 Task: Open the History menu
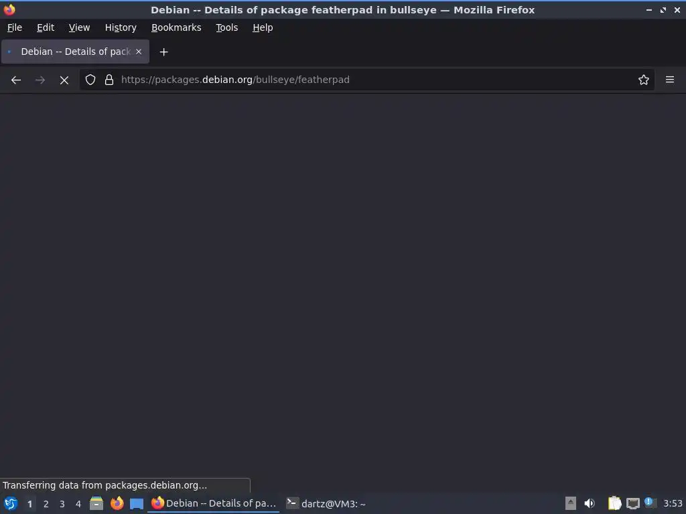click(121, 27)
